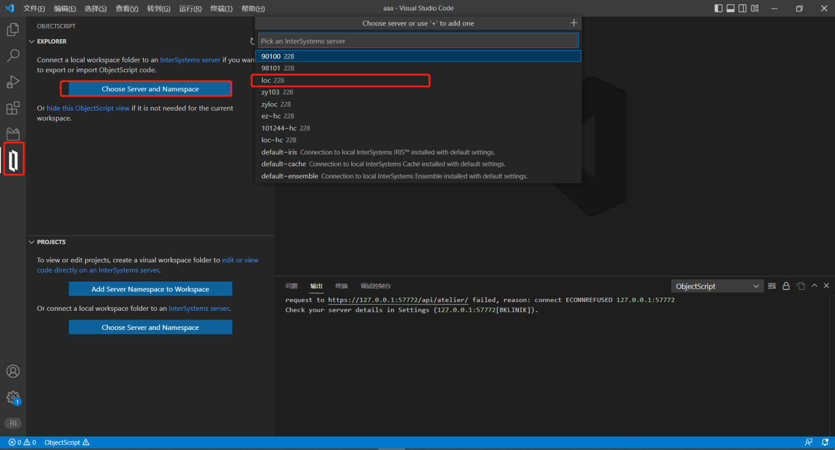The image size is (835, 450).
Task: Open the Run and Debug view
Action: [13, 82]
